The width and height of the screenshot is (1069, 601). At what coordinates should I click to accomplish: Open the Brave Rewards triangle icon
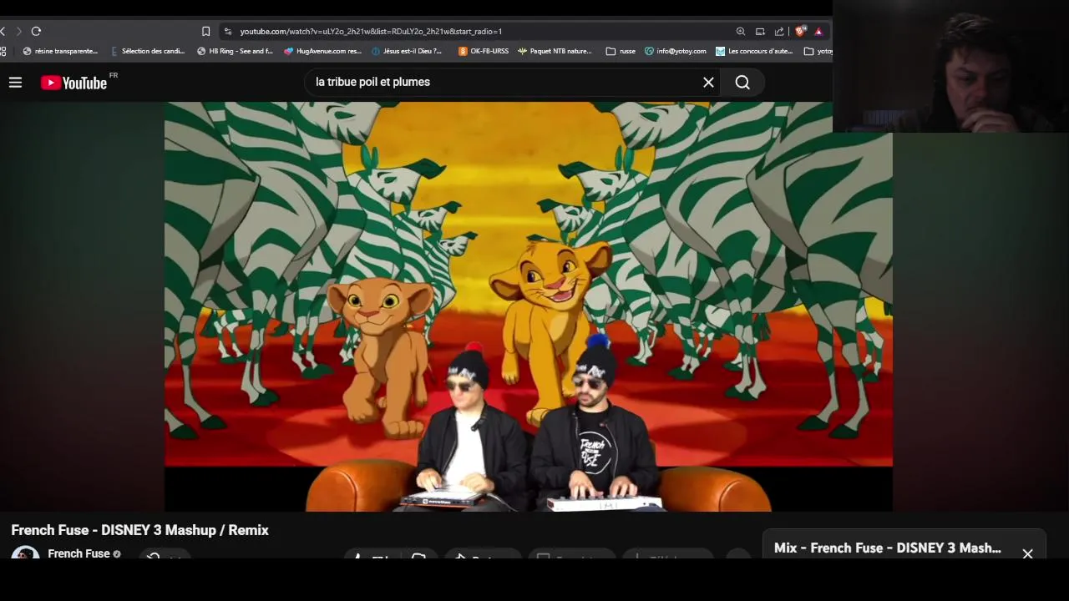818,31
